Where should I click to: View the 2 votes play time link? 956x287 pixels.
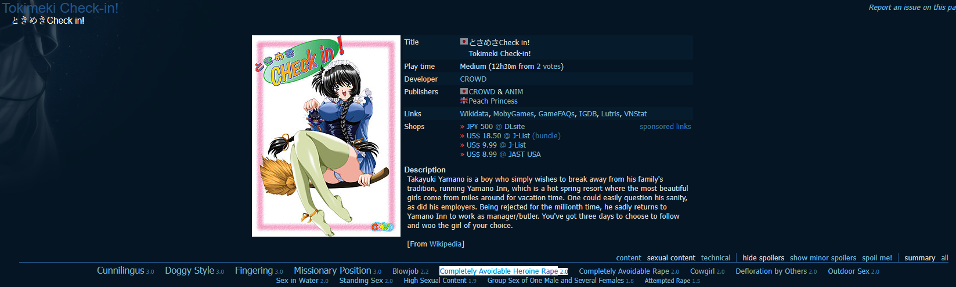tap(549, 67)
